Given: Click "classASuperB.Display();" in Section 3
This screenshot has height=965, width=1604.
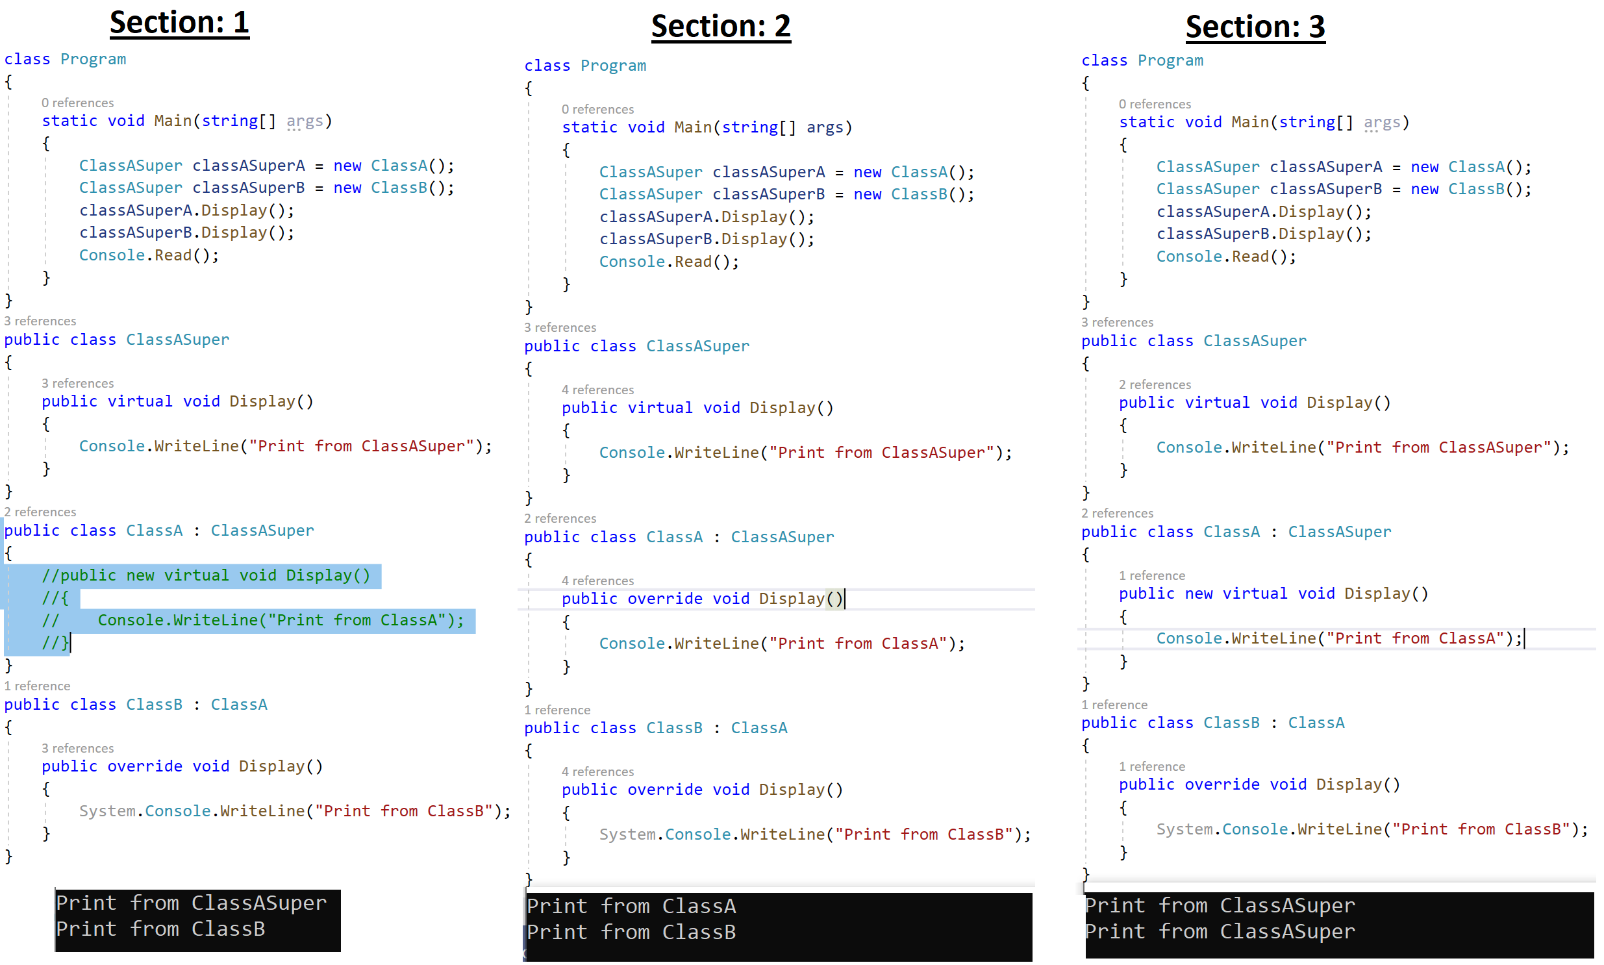Looking at the screenshot, I should [x=1264, y=234].
